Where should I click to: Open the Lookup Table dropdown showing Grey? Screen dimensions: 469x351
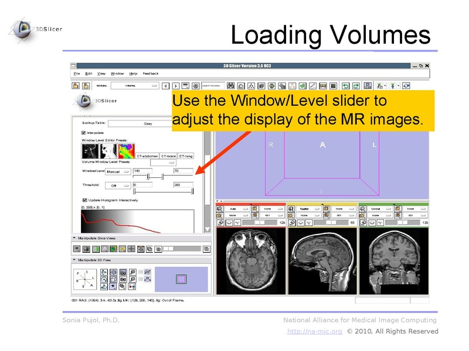tap(147, 123)
